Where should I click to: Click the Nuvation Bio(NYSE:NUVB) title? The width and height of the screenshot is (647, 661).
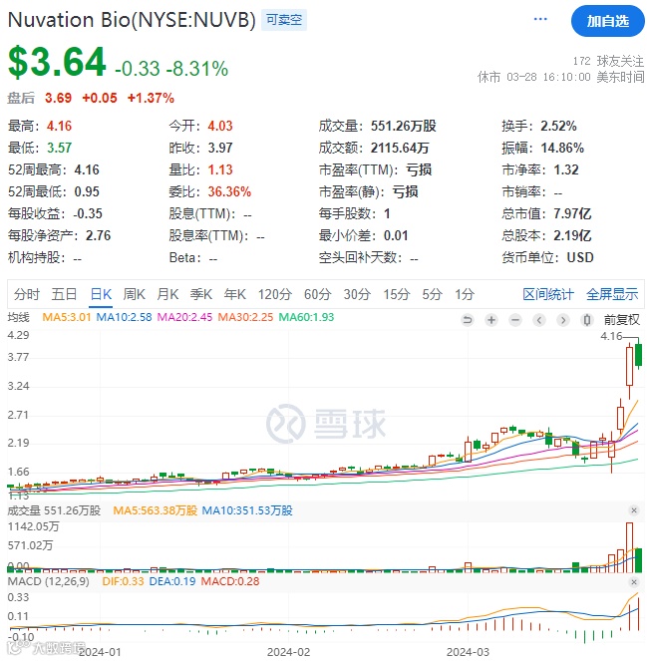click(x=132, y=20)
